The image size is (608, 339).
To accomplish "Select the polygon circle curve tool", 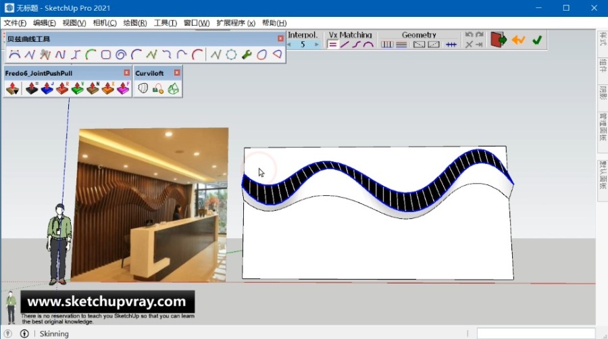I will (231, 55).
